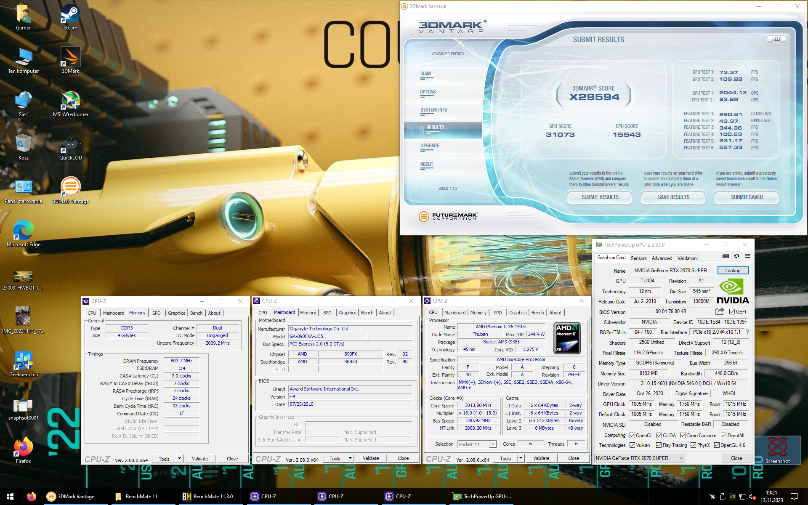Open the Firefox desktop shortcut
808x505 pixels.
(x=24, y=450)
